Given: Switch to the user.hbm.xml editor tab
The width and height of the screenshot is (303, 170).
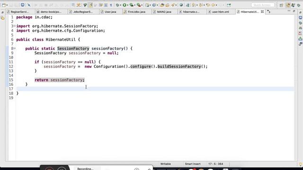Looking at the screenshot, I should [221, 12].
